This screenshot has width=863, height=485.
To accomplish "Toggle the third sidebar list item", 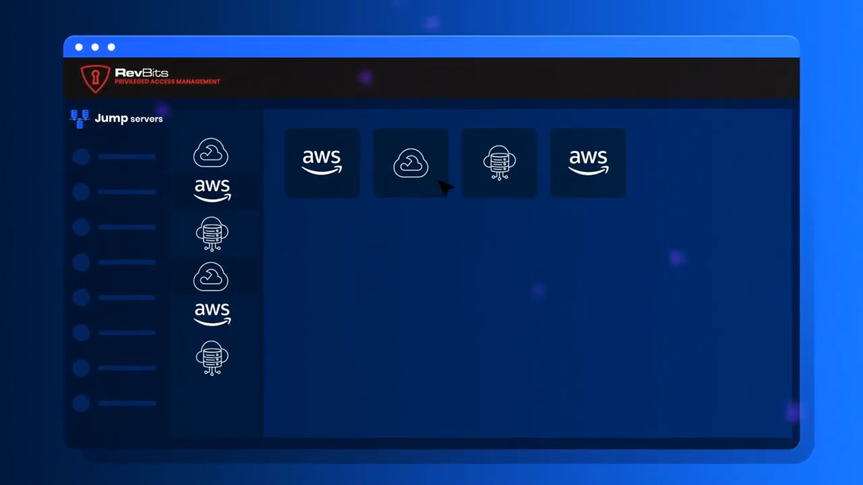I will point(82,227).
